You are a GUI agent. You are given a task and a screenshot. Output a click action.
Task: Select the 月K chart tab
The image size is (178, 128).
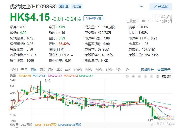pyautogui.click(x=51, y=70)
